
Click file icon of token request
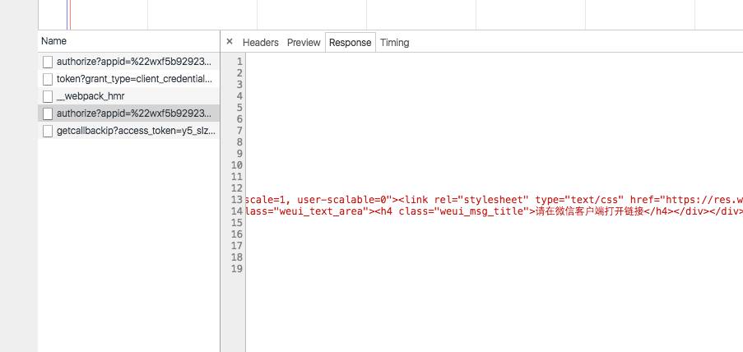point(48,79)
